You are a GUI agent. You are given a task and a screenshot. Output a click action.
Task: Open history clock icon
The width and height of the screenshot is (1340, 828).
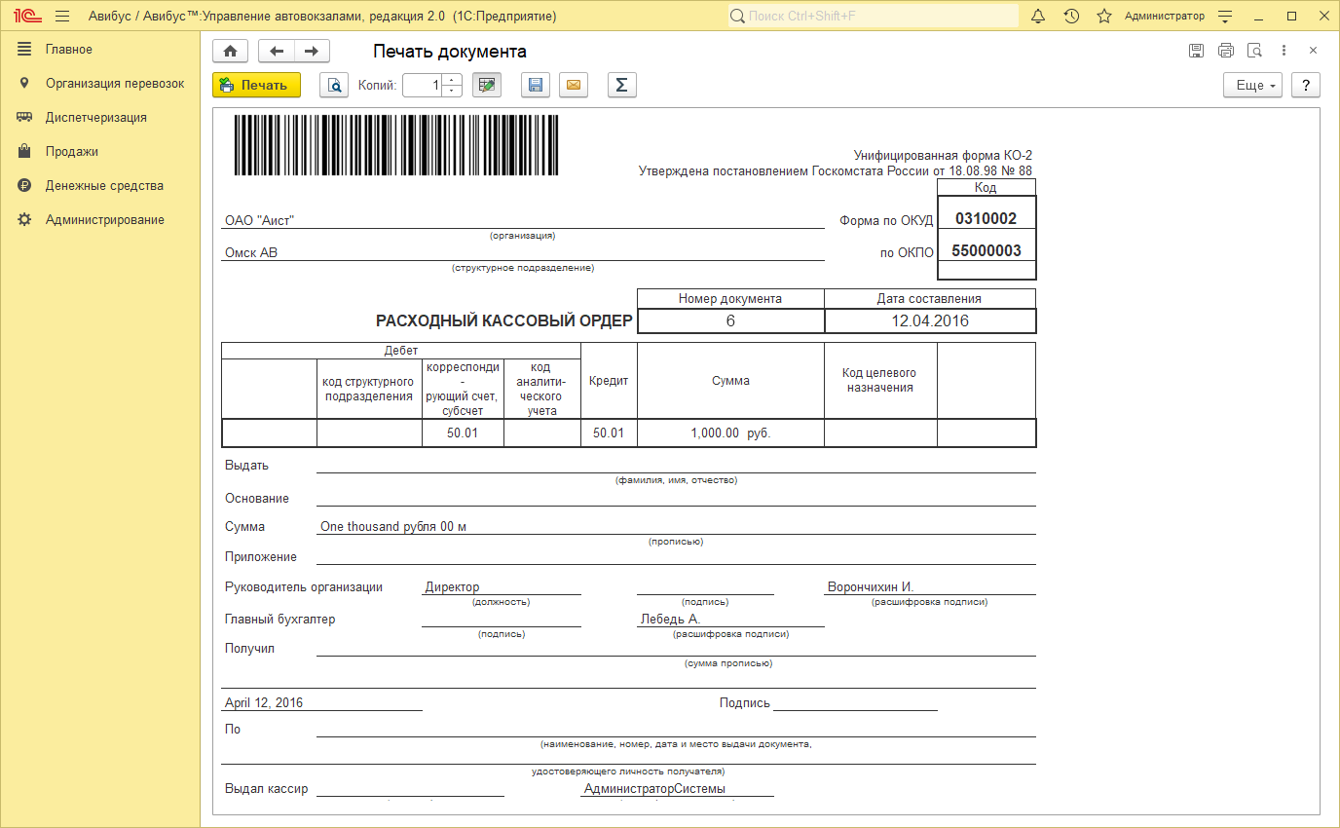1071,17
